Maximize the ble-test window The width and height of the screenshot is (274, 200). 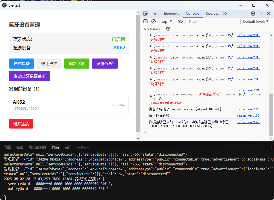click(254, 5)
